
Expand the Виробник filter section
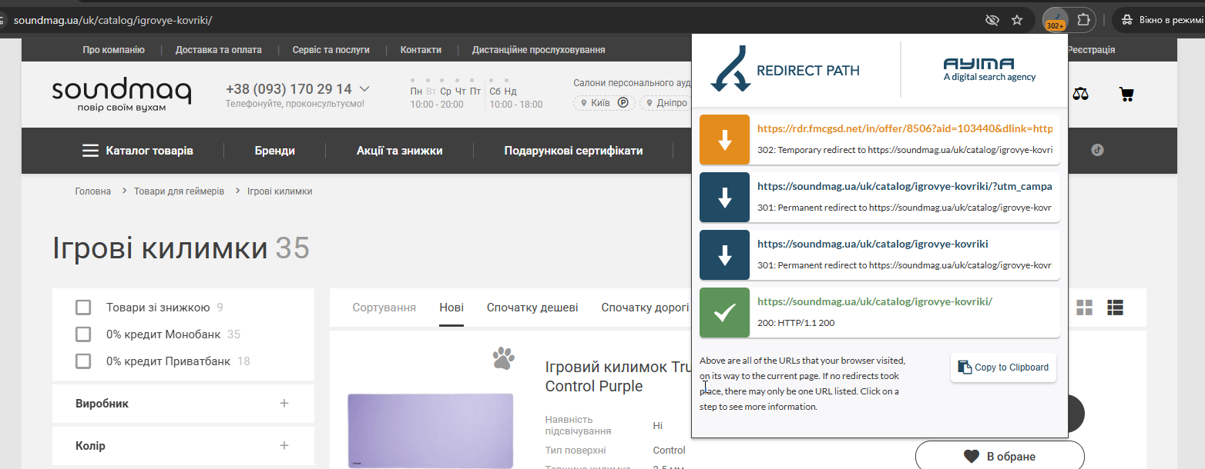point(183,404)
